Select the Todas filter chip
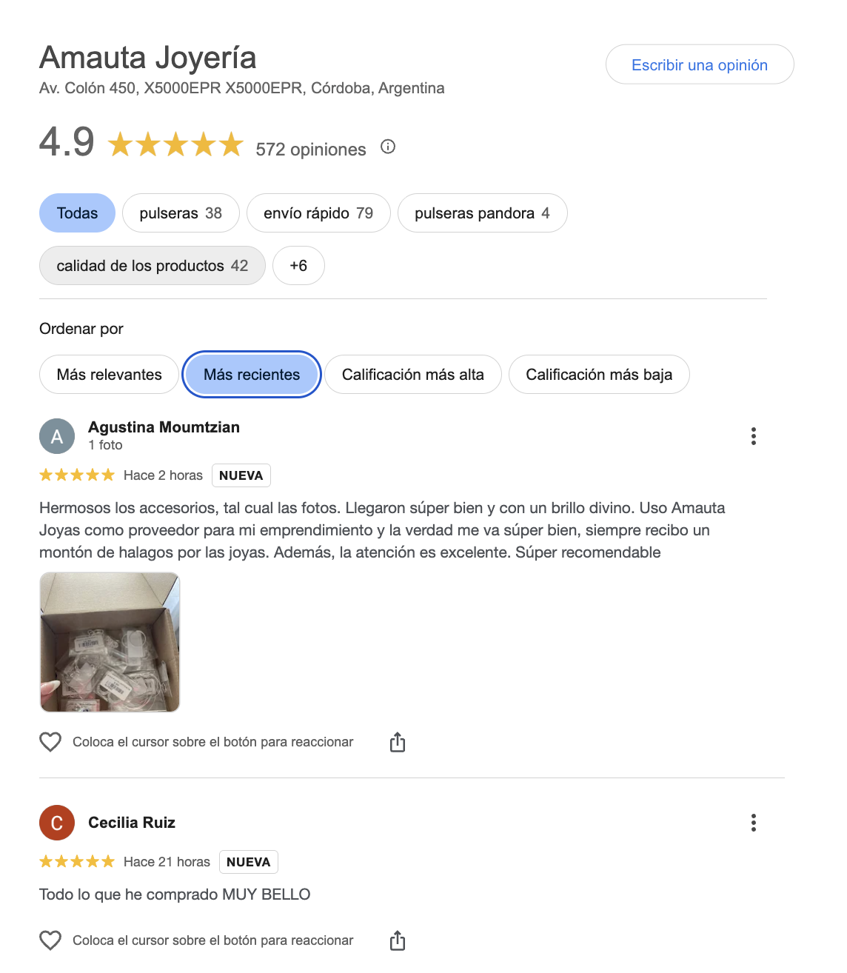The height and width of the screenshot is (973, 847). pos(77,213)
